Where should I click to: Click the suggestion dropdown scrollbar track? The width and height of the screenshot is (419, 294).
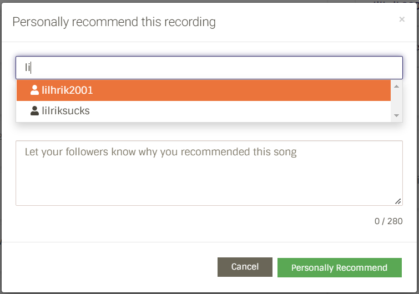point(396,100)
